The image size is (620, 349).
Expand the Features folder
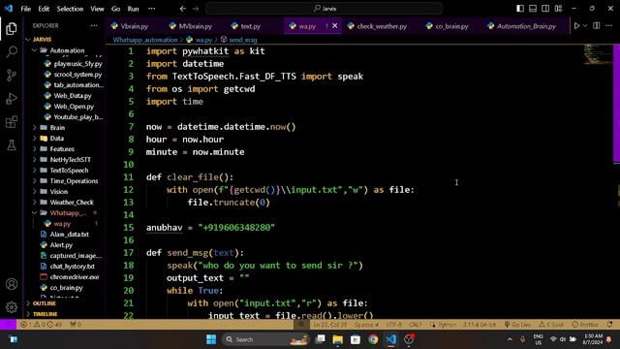point(35,149)
